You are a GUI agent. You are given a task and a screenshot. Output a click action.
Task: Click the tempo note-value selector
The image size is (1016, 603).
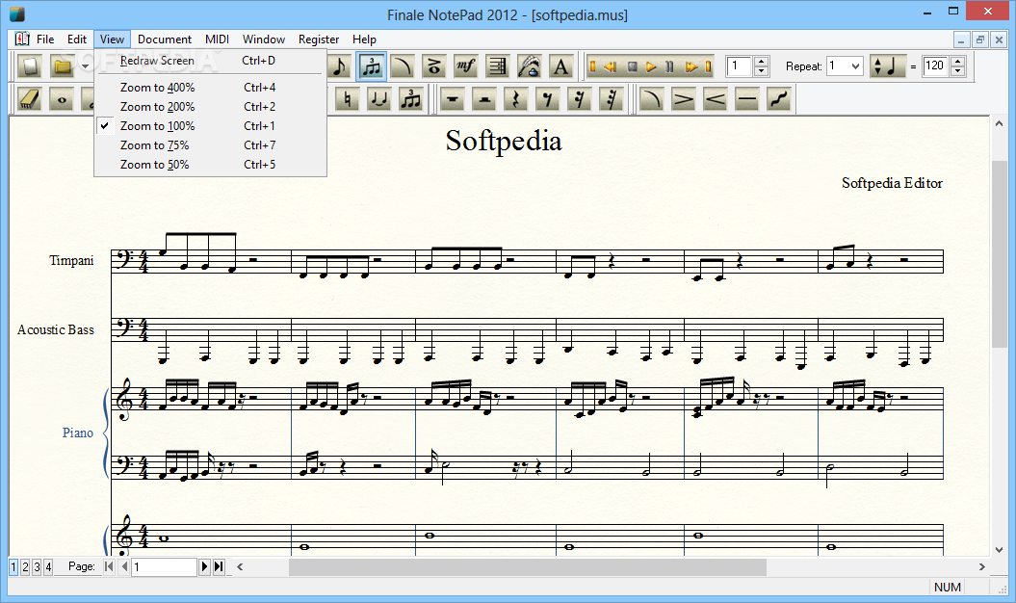(886, 66)
